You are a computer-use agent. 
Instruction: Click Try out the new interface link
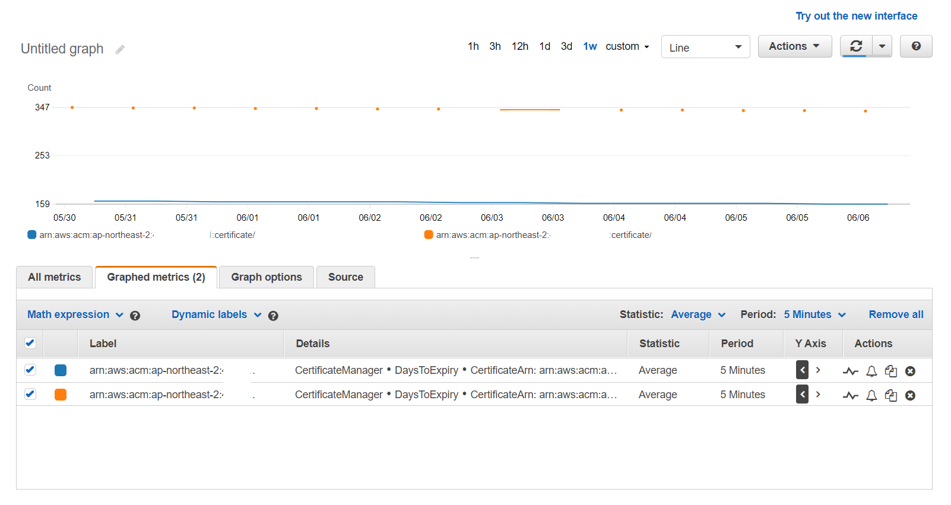click(x=856, y=16)
